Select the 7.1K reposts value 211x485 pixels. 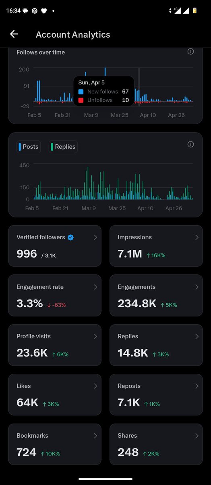pyautogui.click(x=129, y=403)
